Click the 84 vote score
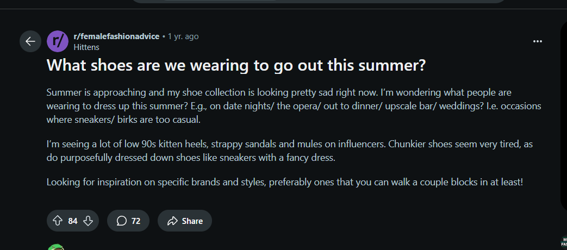The image size is (567, 250). coord(73,221)
